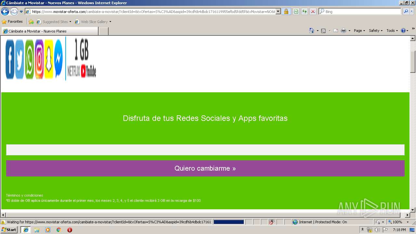Click the Instagram social icon
This screenshot has width=416, height=234.
click(x=39, y=59)
